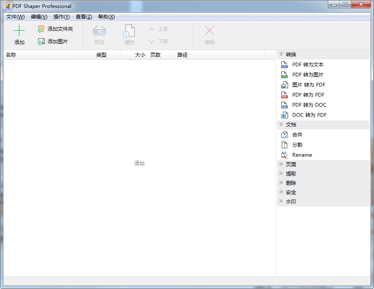Choose the PDF 转为 DOC label

pyautogui.click(x=309, y=105)
